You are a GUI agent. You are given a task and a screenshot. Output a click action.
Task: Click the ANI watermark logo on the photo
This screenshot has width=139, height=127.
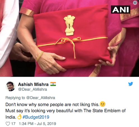pyautogui.click(x=121, y=9)
